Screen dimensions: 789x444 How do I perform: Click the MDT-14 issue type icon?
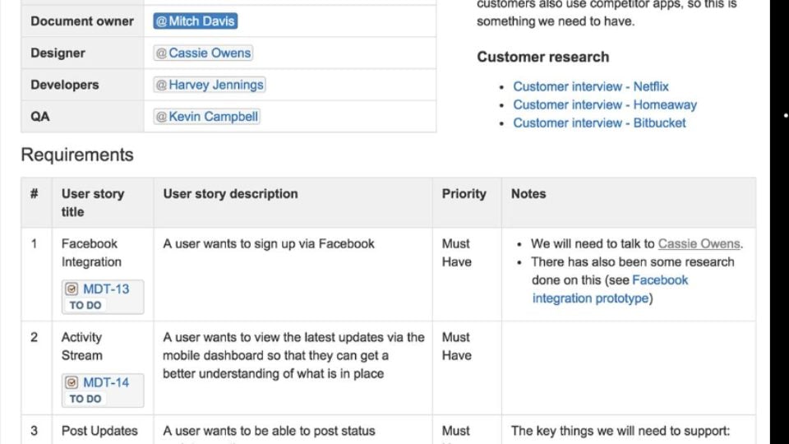point(72,382)
